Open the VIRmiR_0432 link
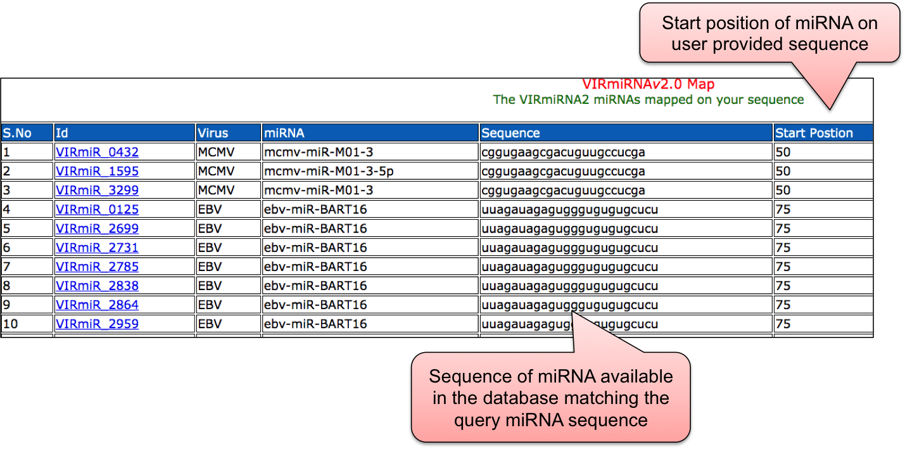 coord(97,152)
